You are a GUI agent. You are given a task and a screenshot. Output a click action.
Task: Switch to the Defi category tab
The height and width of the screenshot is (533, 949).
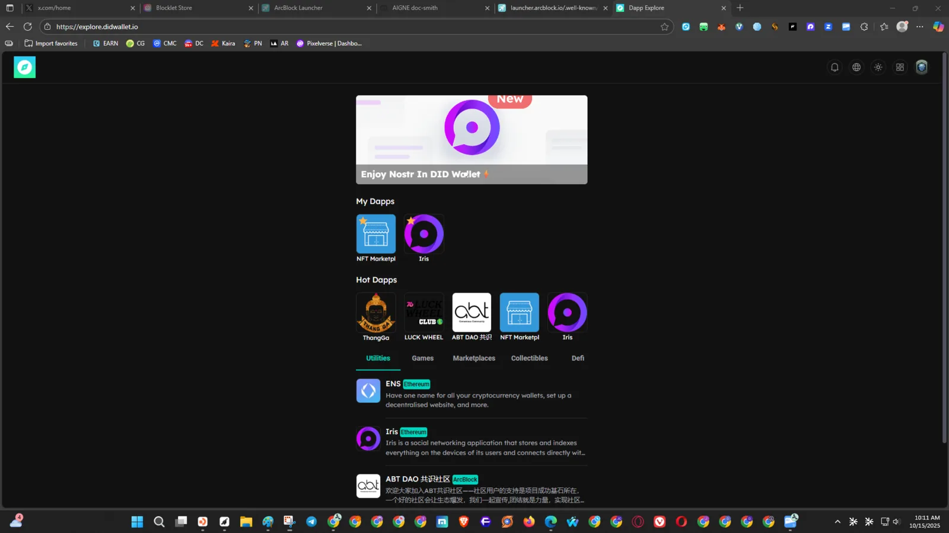(578, 358)
